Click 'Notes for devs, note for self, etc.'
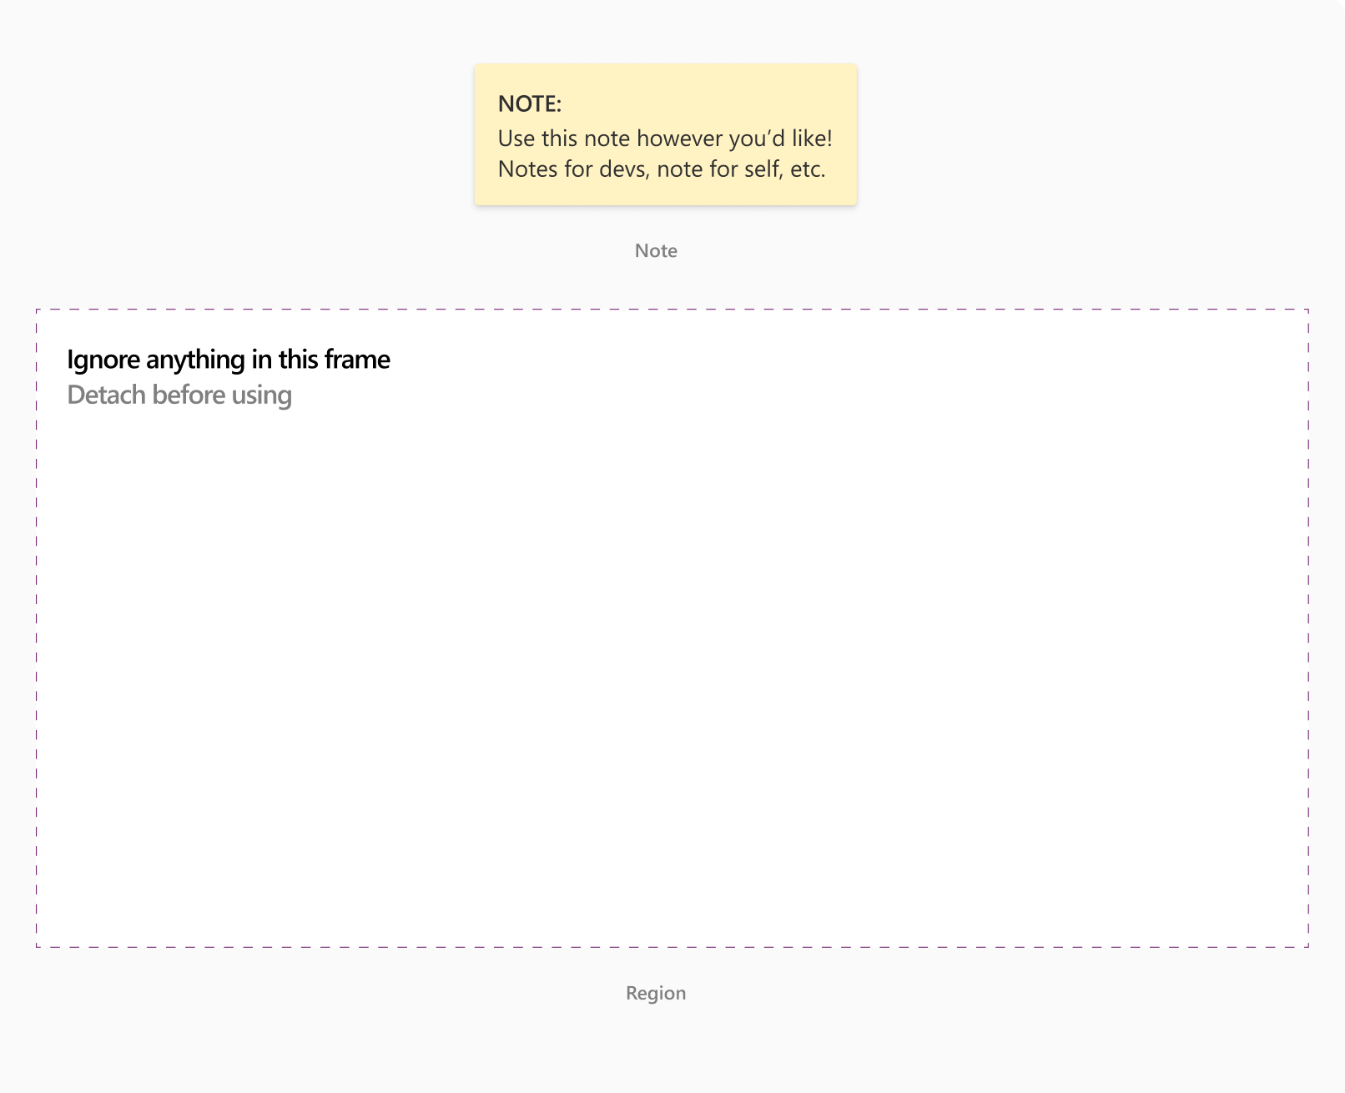Image resolution: width=1345 pixels, height=1093 pixels. [662, 169]
